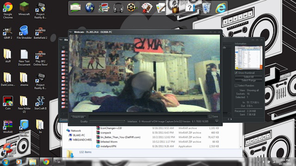Screen dimensions: 296x166
Task: Toggle the Select Random checkbox
Action: point(236,85)
